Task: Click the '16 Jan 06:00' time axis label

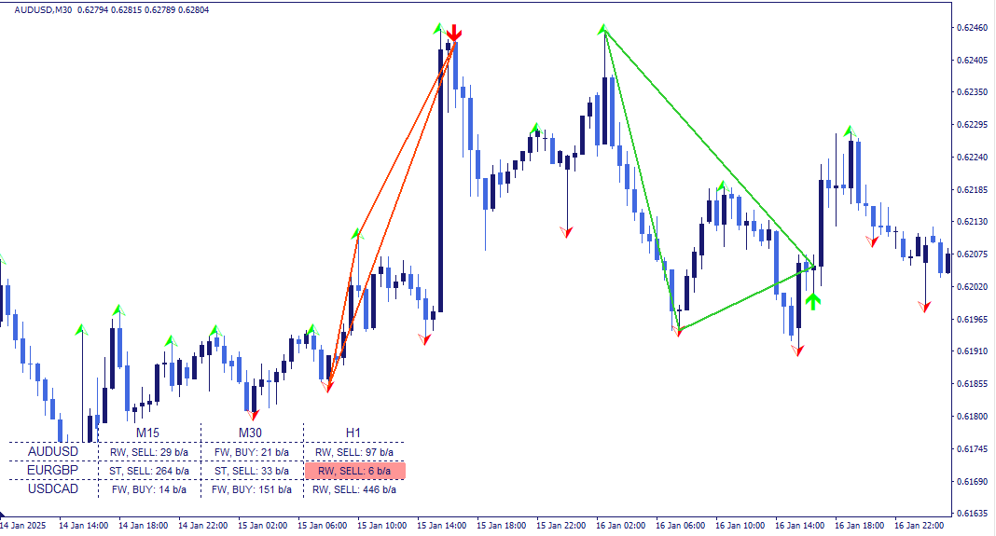Action: pyautogui.click(x=680, y=526)
